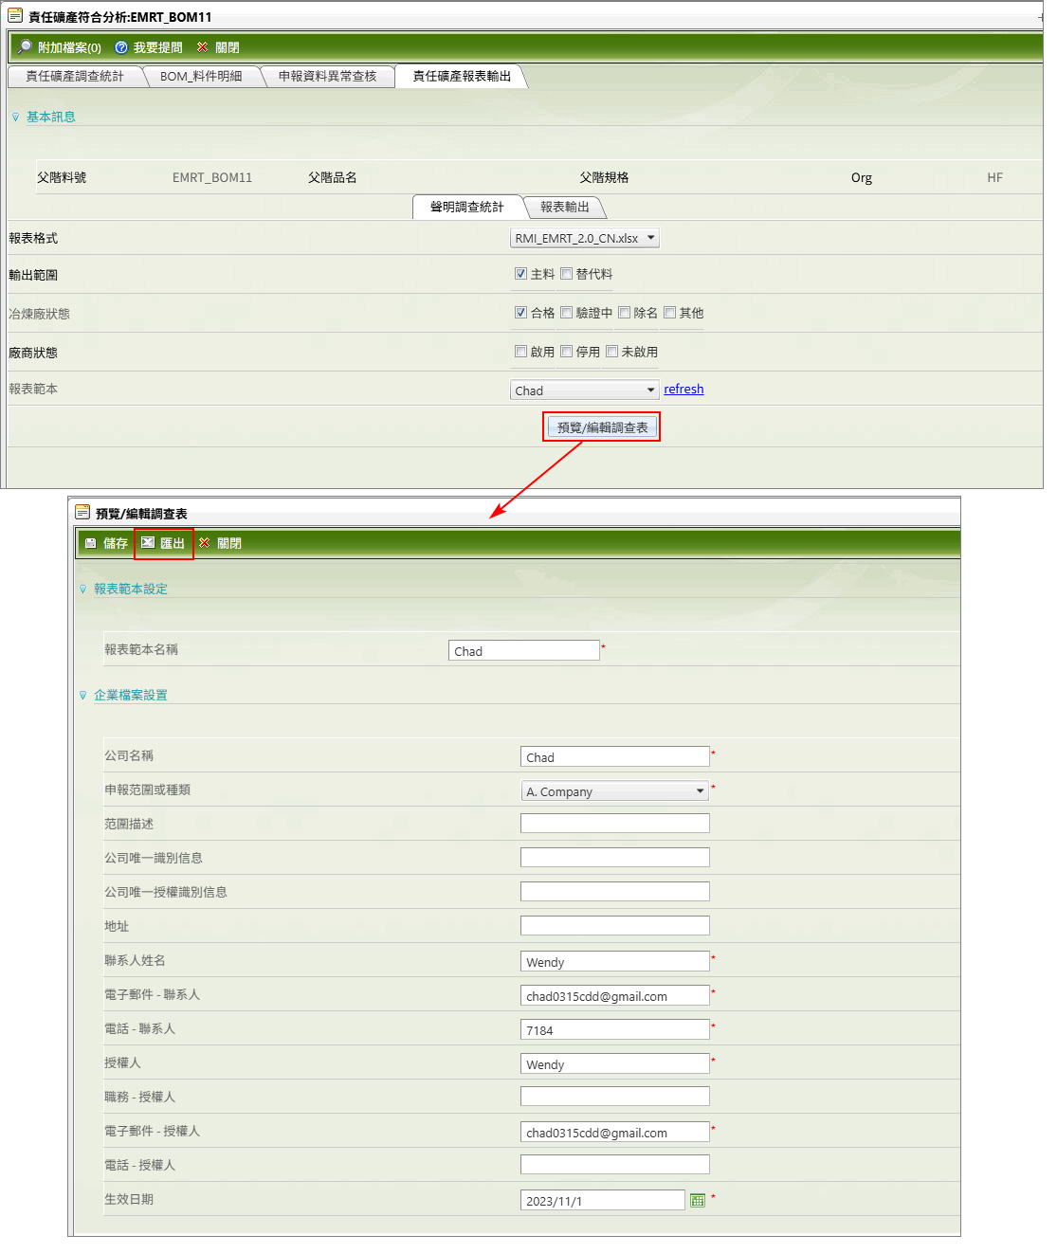Open the RMI_EMRT_2.0_CN.xlsx format dropdown
Viewport: 1057px width, 1253px height.
(584, 238)
